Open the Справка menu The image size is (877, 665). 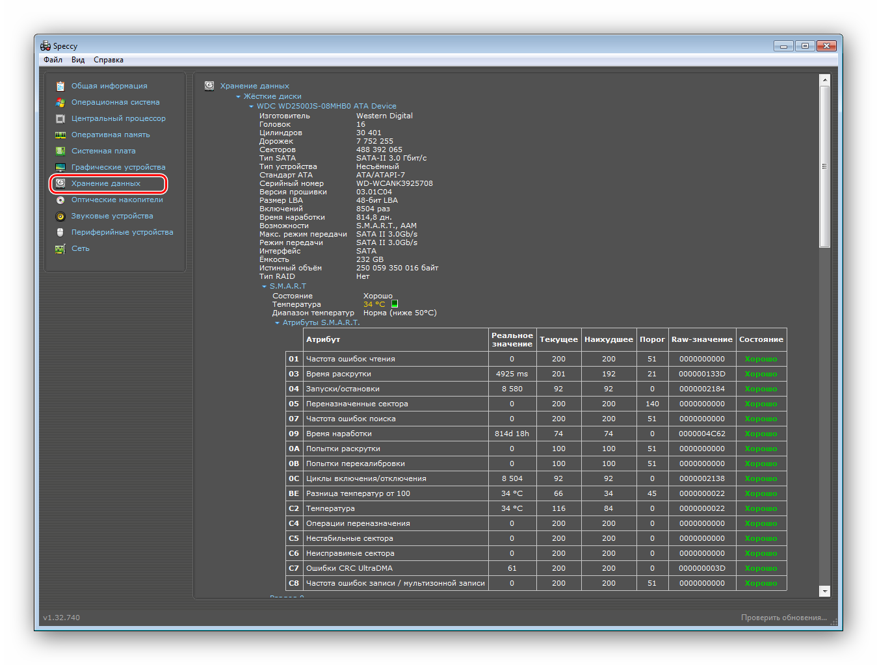[x=109, y=60]
